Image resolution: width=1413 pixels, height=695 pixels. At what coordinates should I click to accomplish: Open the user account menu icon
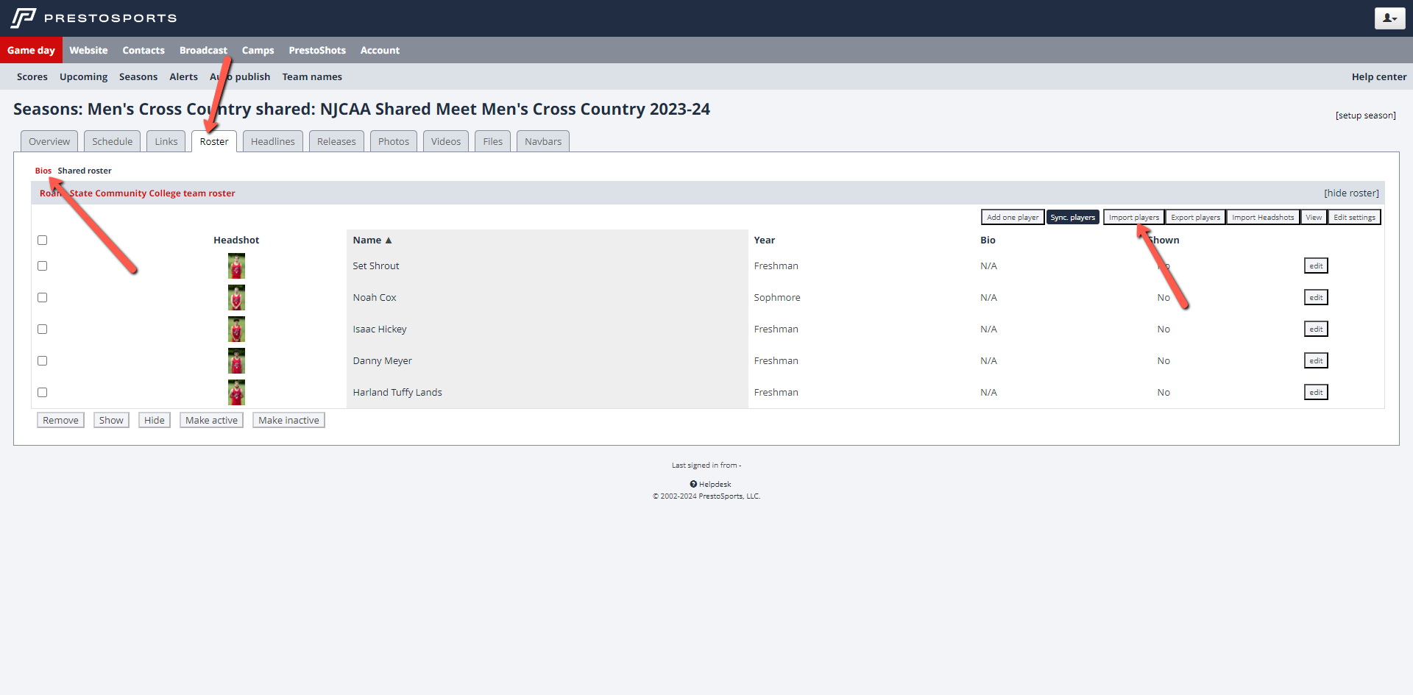(1389, 18)
